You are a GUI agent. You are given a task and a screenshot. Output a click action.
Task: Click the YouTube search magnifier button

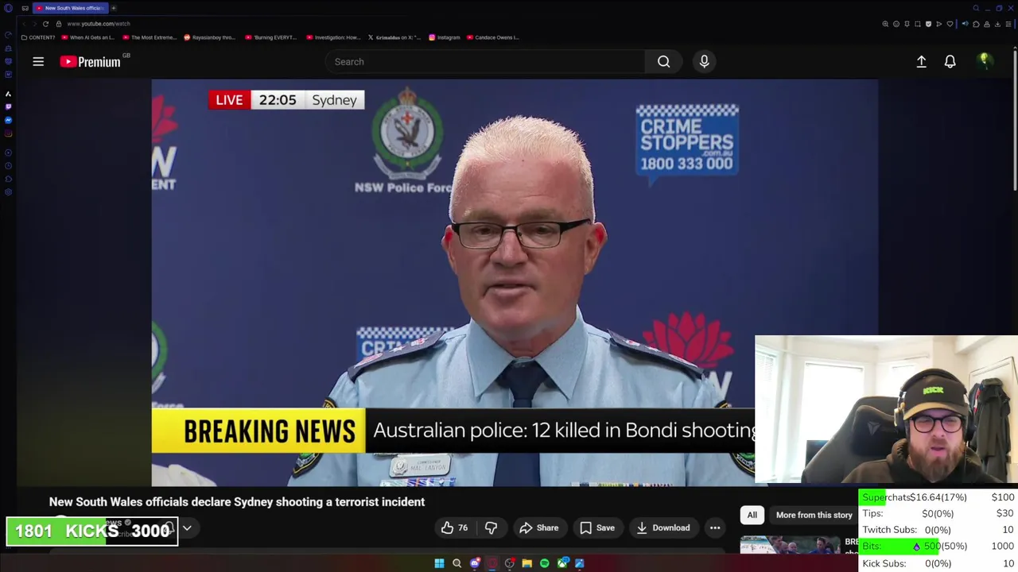click(x=663, y=61)
